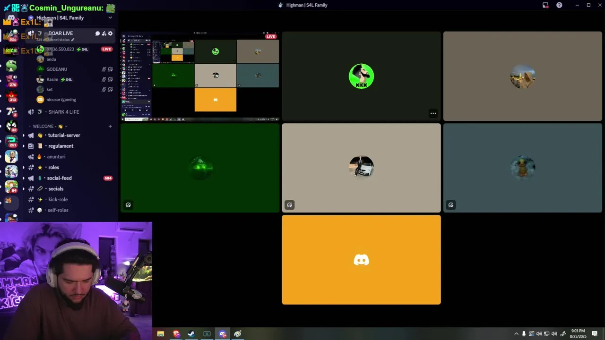Viewport: 605px width, 340px height.
Task: Open the server icon with 313 badge
Action: tap(11, 96)
